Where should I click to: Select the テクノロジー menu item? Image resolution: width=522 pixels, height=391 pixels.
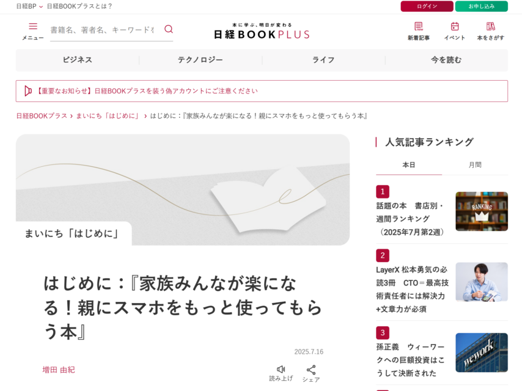click(x=200, y=60)
